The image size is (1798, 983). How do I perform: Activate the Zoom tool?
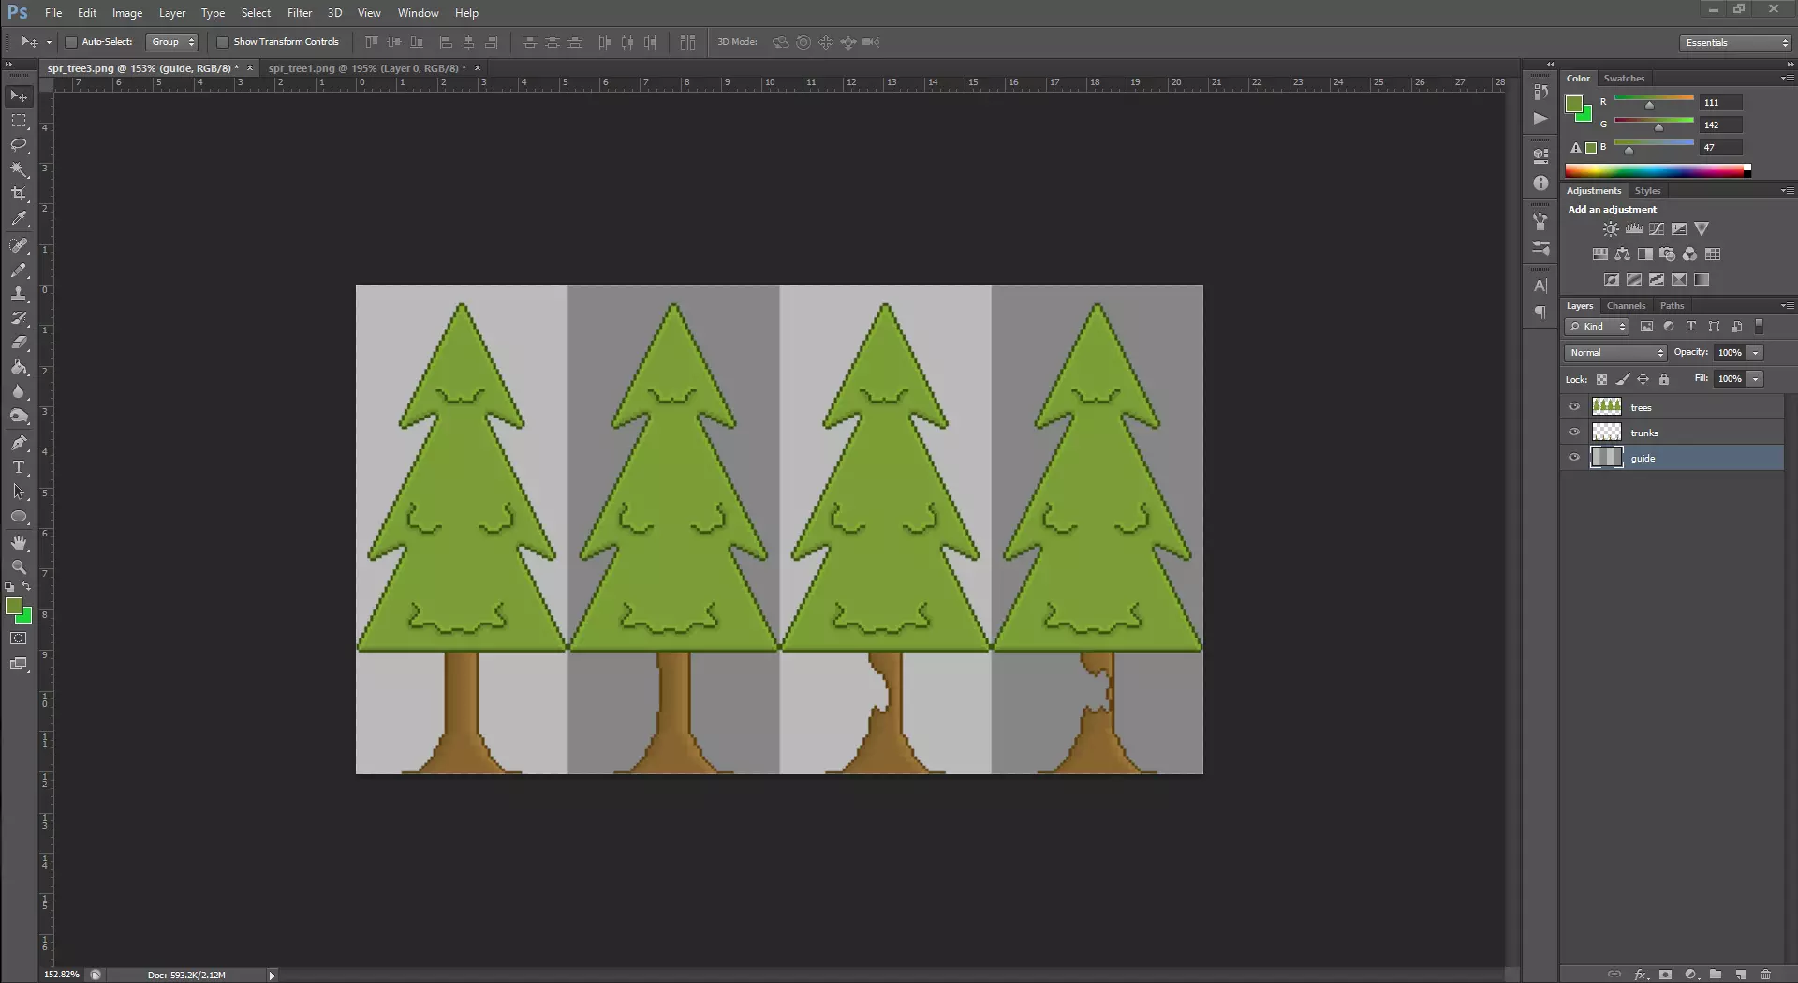(19, 567)
